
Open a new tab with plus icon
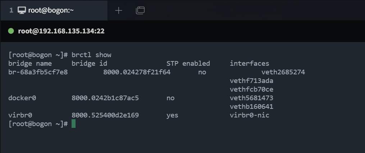pyautogui.click(x=118, y=10)
